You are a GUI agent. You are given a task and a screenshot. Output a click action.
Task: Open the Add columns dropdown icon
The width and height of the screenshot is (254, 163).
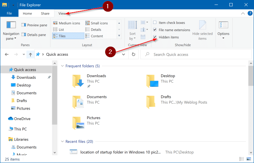[144, 30]
